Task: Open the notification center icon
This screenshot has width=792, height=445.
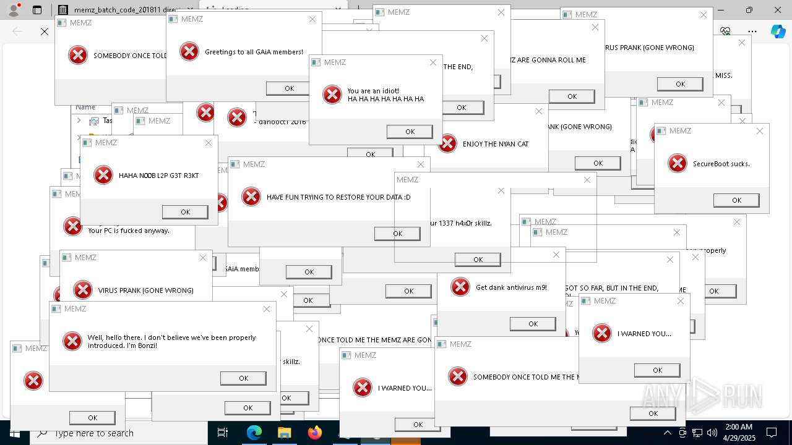Action: (772, 433)
